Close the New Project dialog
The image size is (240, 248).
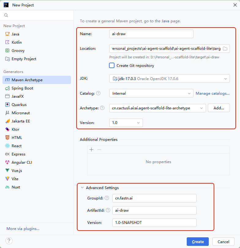pos(235,5)
